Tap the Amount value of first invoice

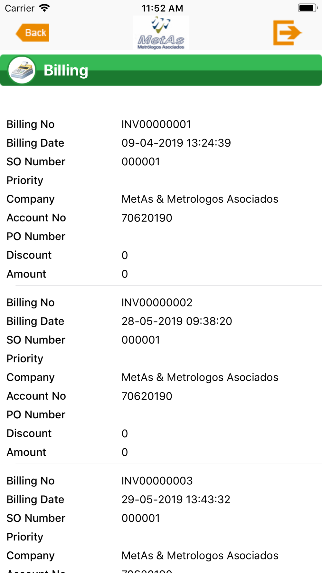tap(125, 274)
